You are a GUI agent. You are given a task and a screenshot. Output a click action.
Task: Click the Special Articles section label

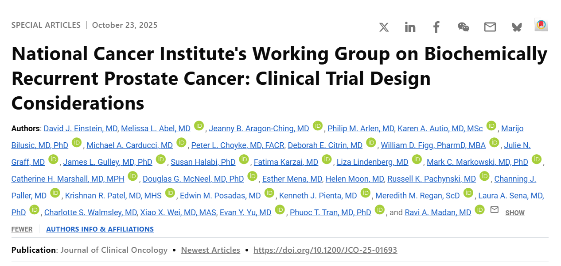pyautogui.click(x=46, y=25)
